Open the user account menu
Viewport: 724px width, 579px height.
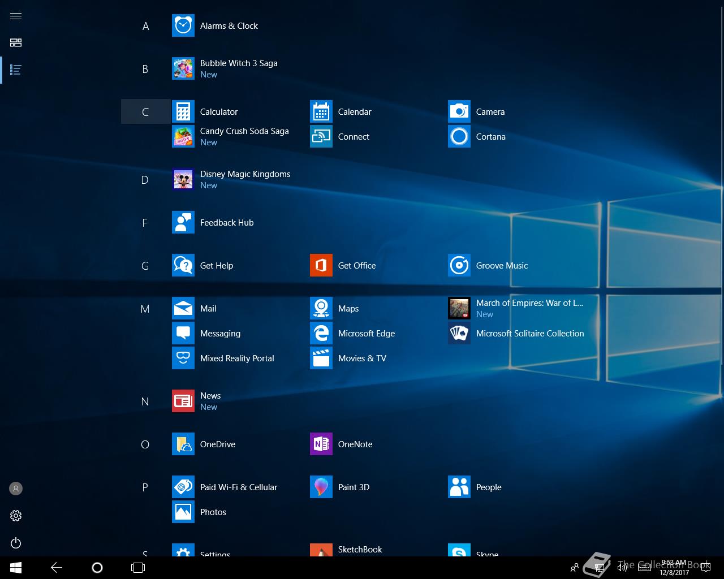click(16, 489)
